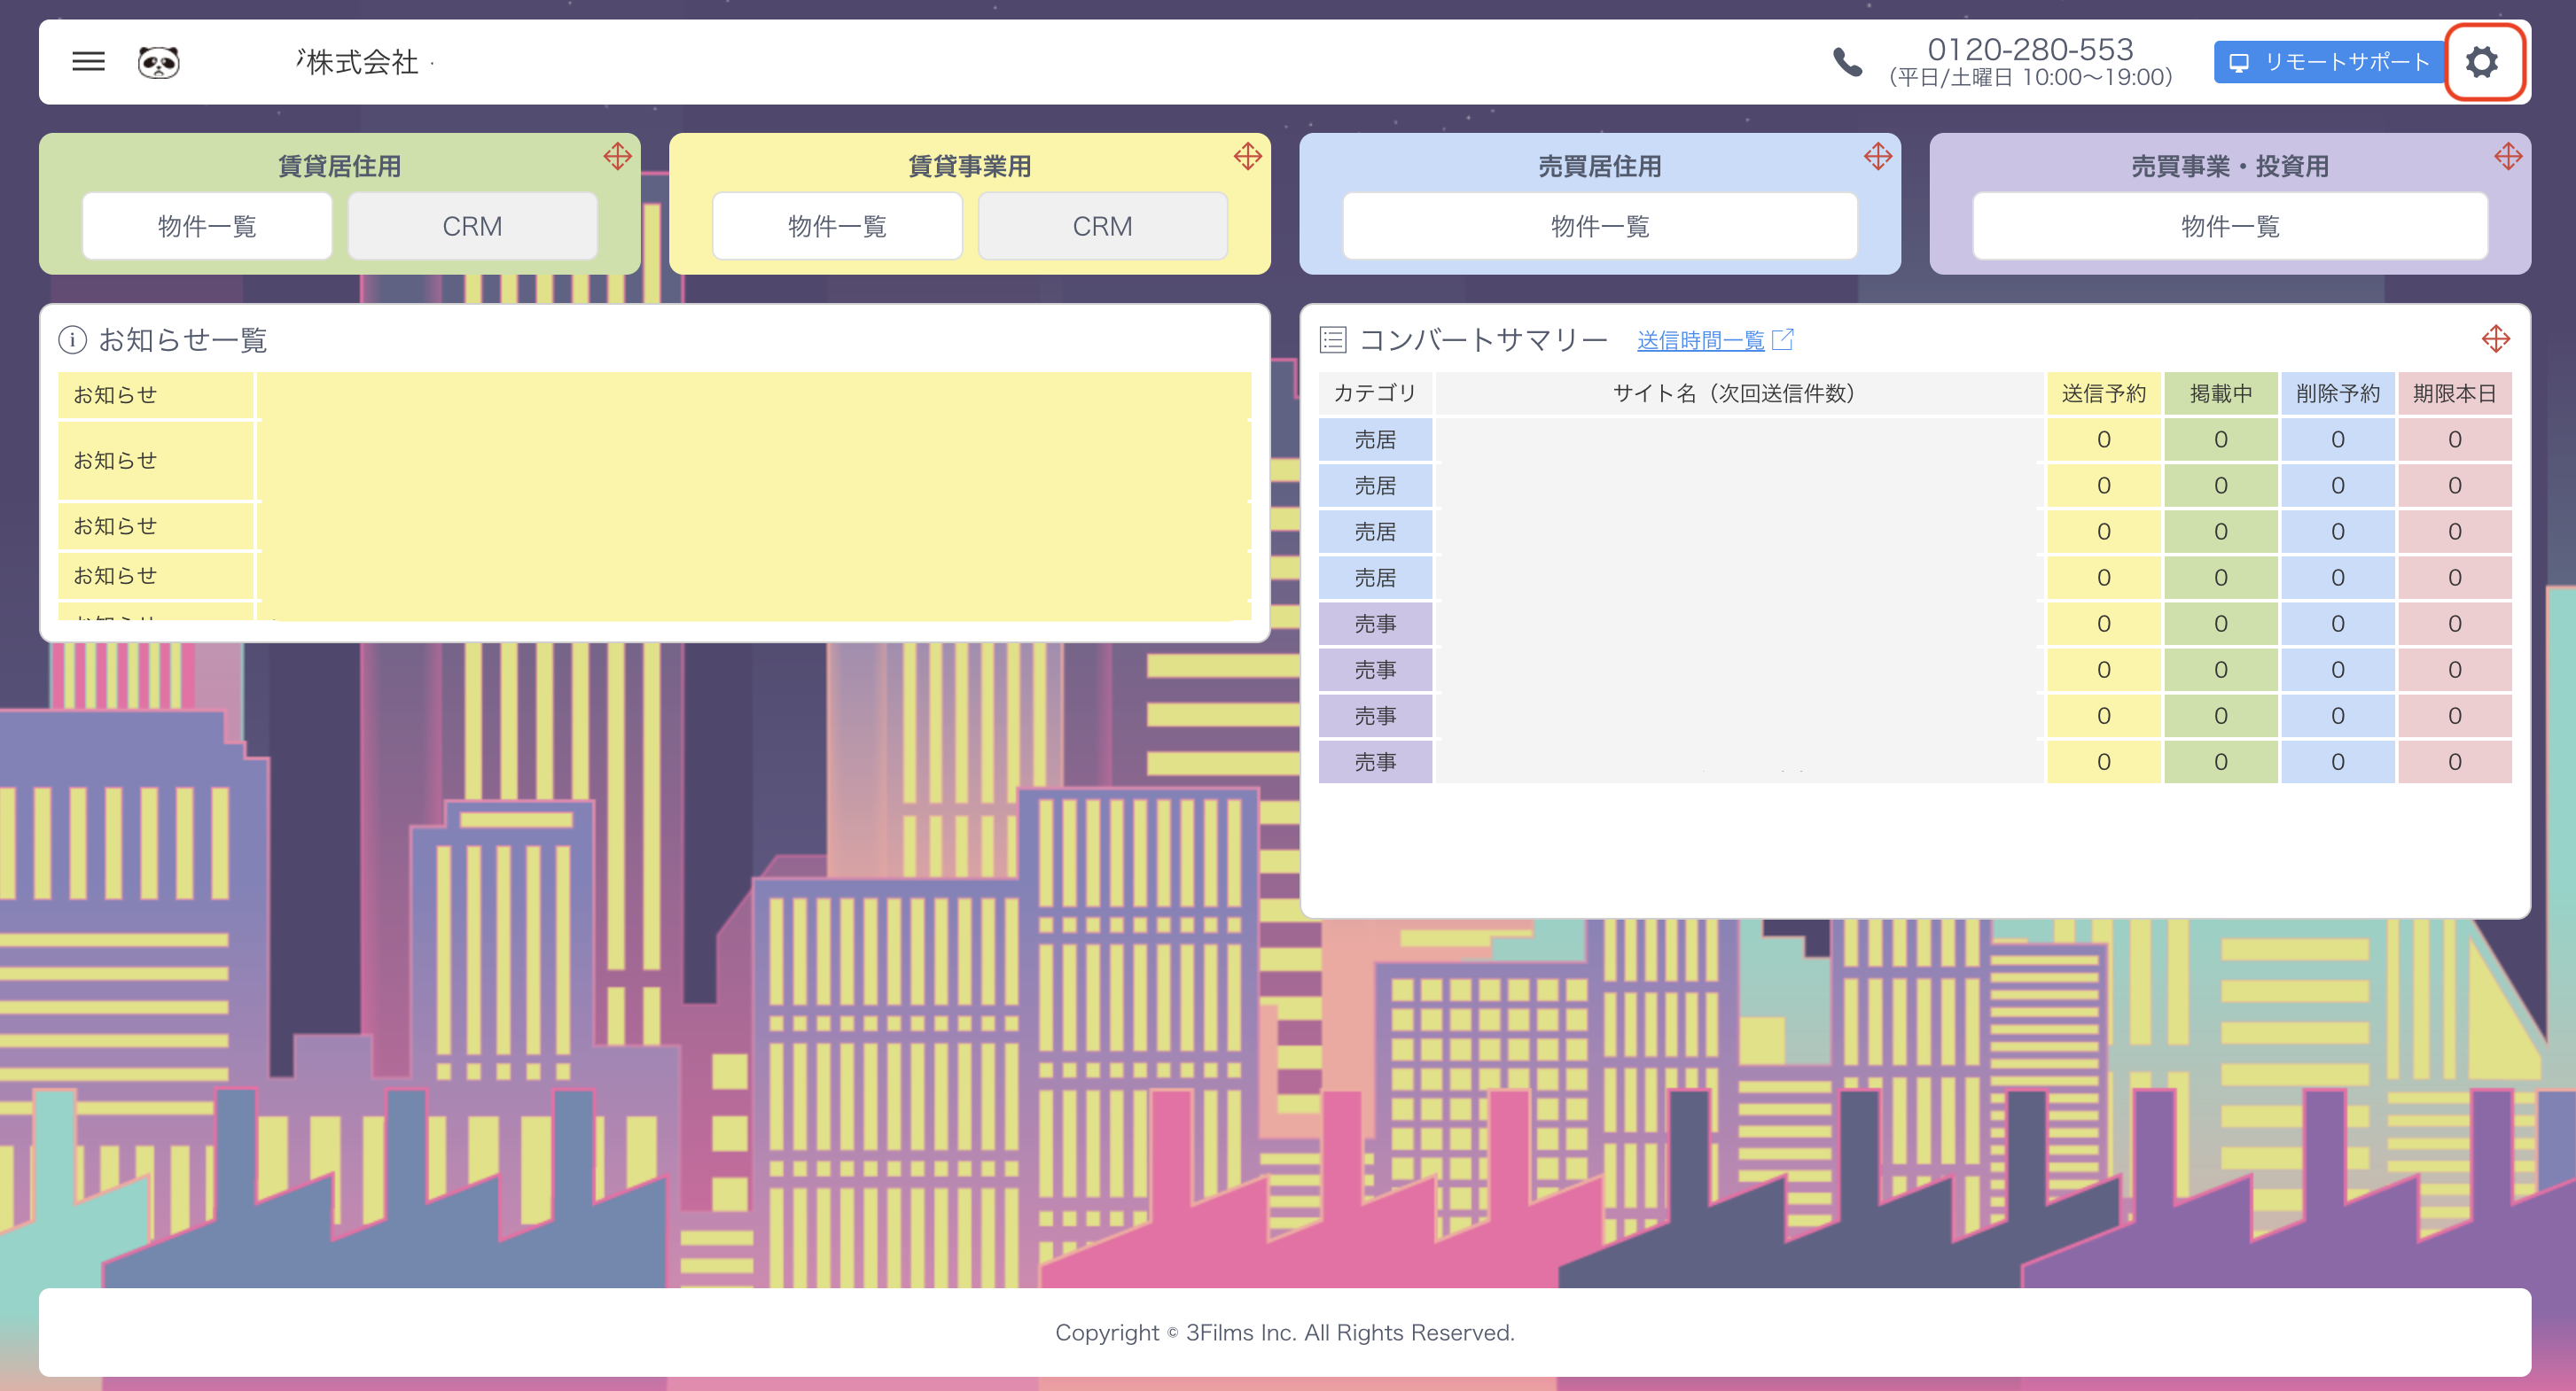This screenshot has width=2576, height=1391.
Task: Click the リモートサポート button
Action: 2329,62
